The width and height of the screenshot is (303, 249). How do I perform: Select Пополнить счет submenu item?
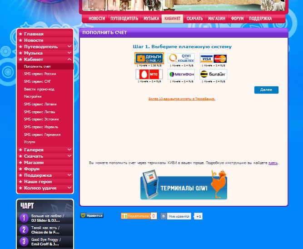click(45, 66)
